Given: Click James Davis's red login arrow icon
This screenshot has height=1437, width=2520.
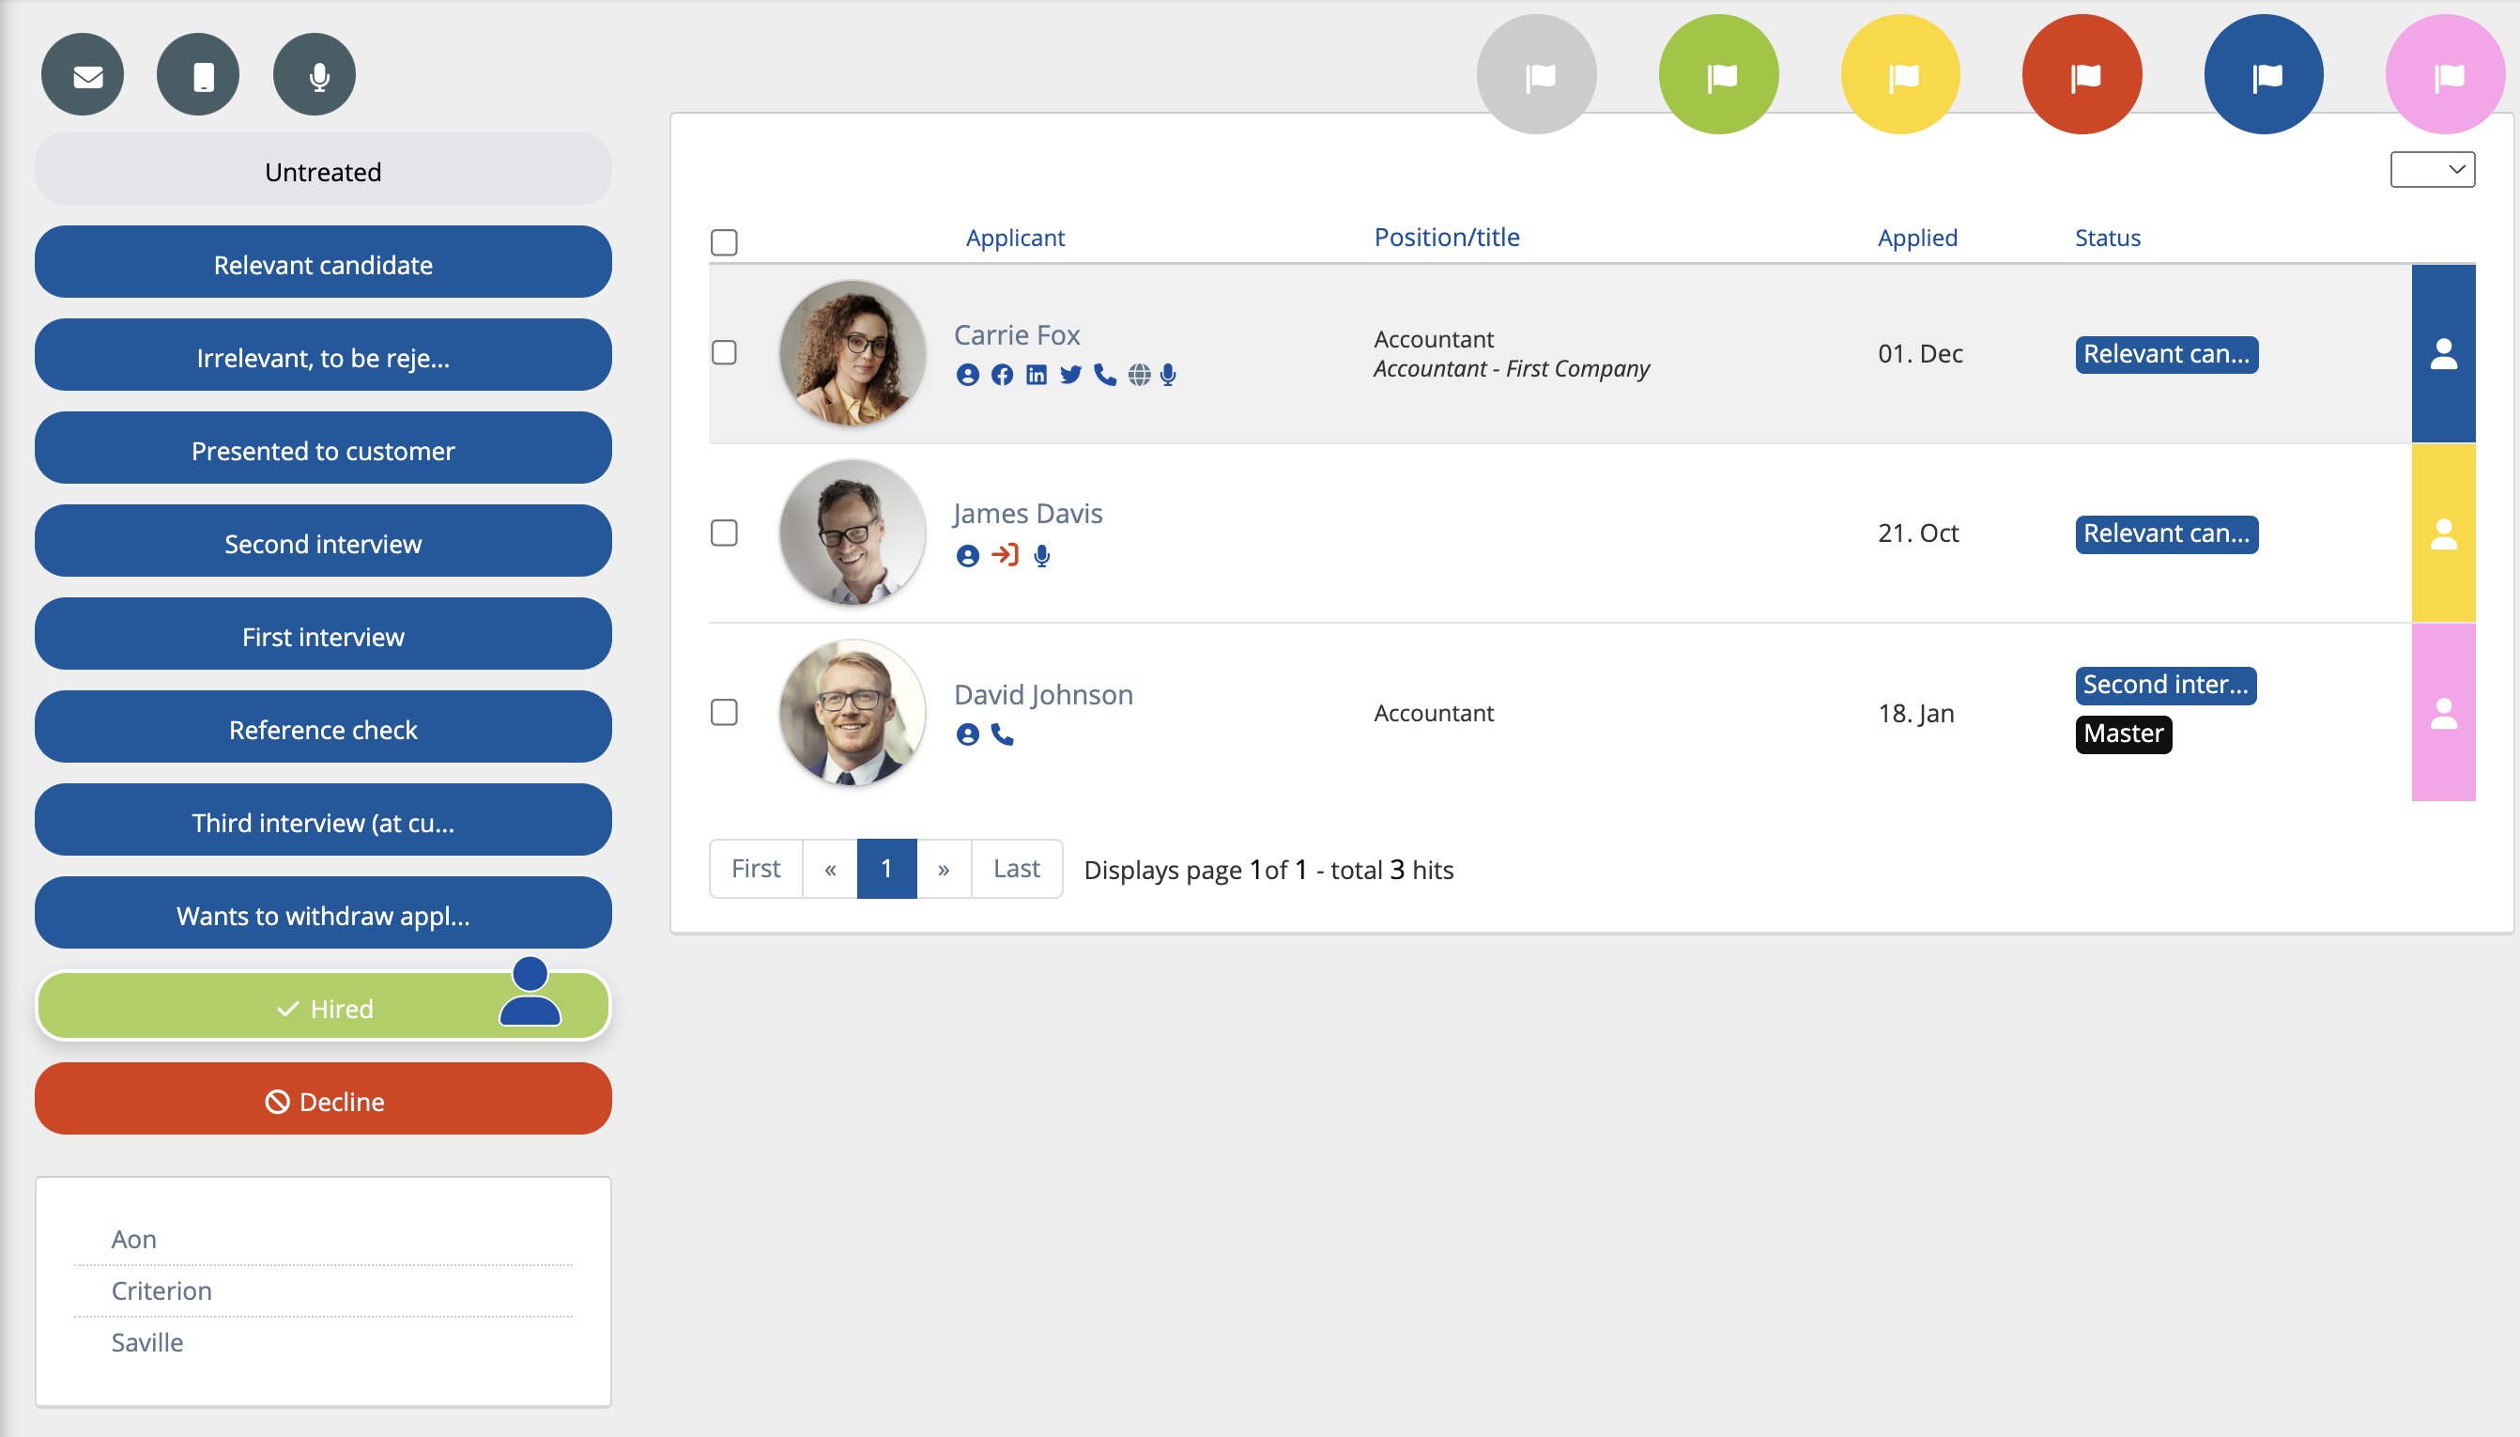Looking at the screenshot, I should (1005, 556).
